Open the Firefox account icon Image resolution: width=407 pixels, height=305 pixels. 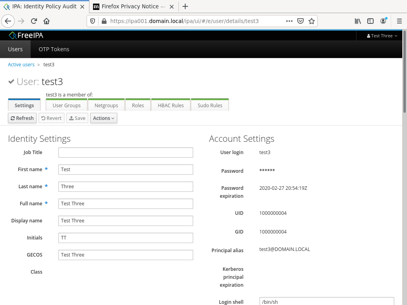pyautogui.click(x=384, y=21)
